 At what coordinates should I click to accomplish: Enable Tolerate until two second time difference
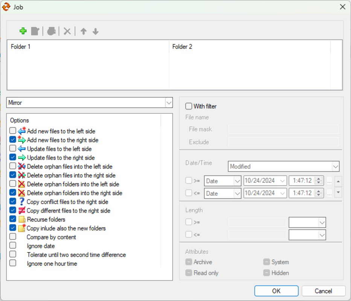pyautogui.click(x=13, y=254)
